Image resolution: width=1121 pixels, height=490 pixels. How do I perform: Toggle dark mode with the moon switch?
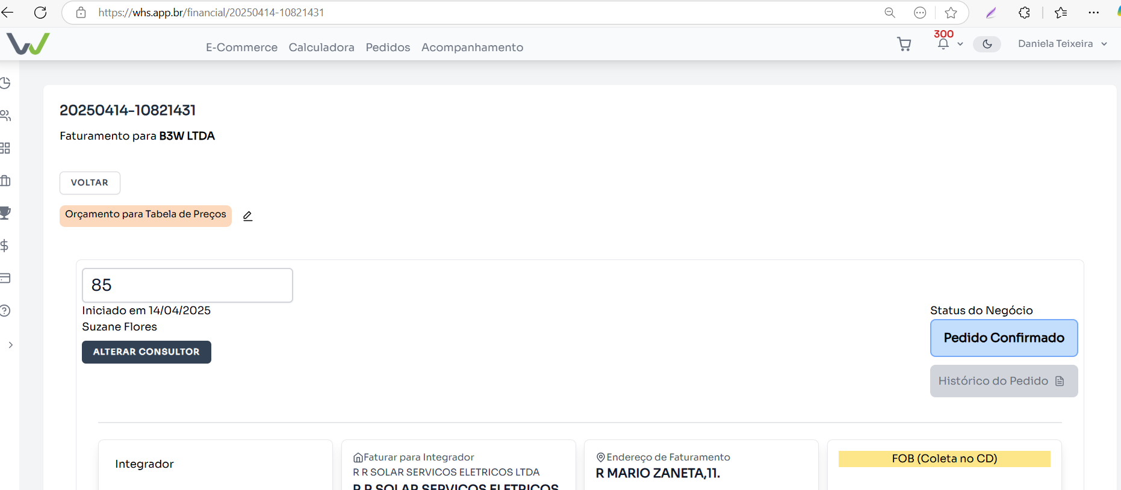pos(987,44)
